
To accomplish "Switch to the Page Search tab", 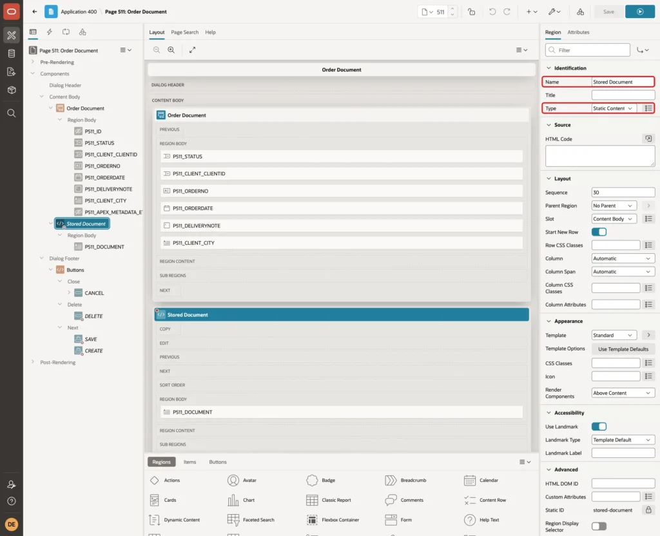I will tap(184, 32).
